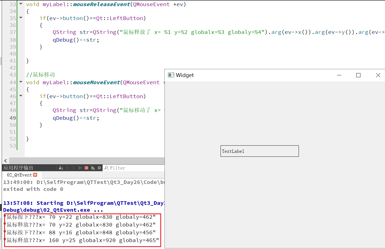Go to next item in application output
Screen dimensions: 385x249
point(74,168)
